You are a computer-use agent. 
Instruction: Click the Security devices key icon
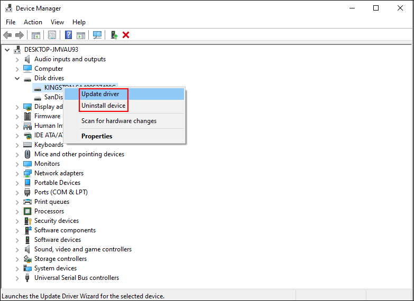point(27,221)
